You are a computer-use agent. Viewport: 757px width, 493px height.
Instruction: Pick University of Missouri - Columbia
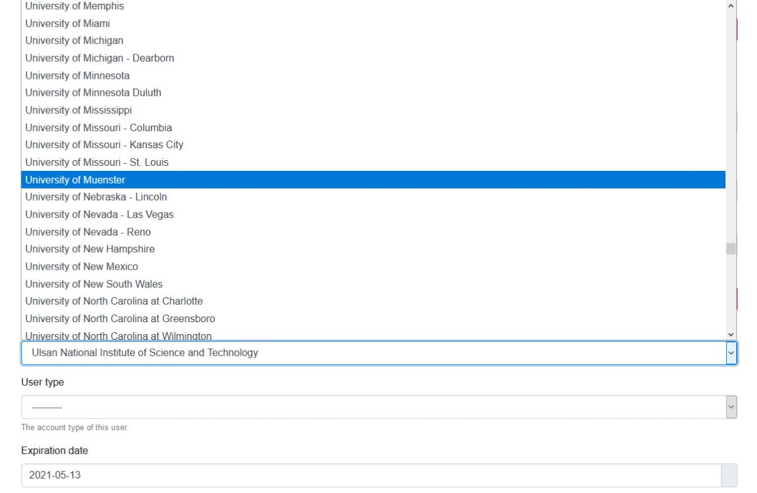373,127
